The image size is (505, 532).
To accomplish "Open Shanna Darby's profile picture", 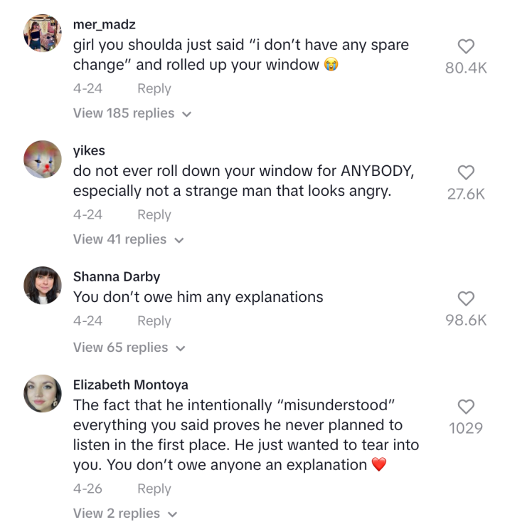I will click(x=43, y=286).
